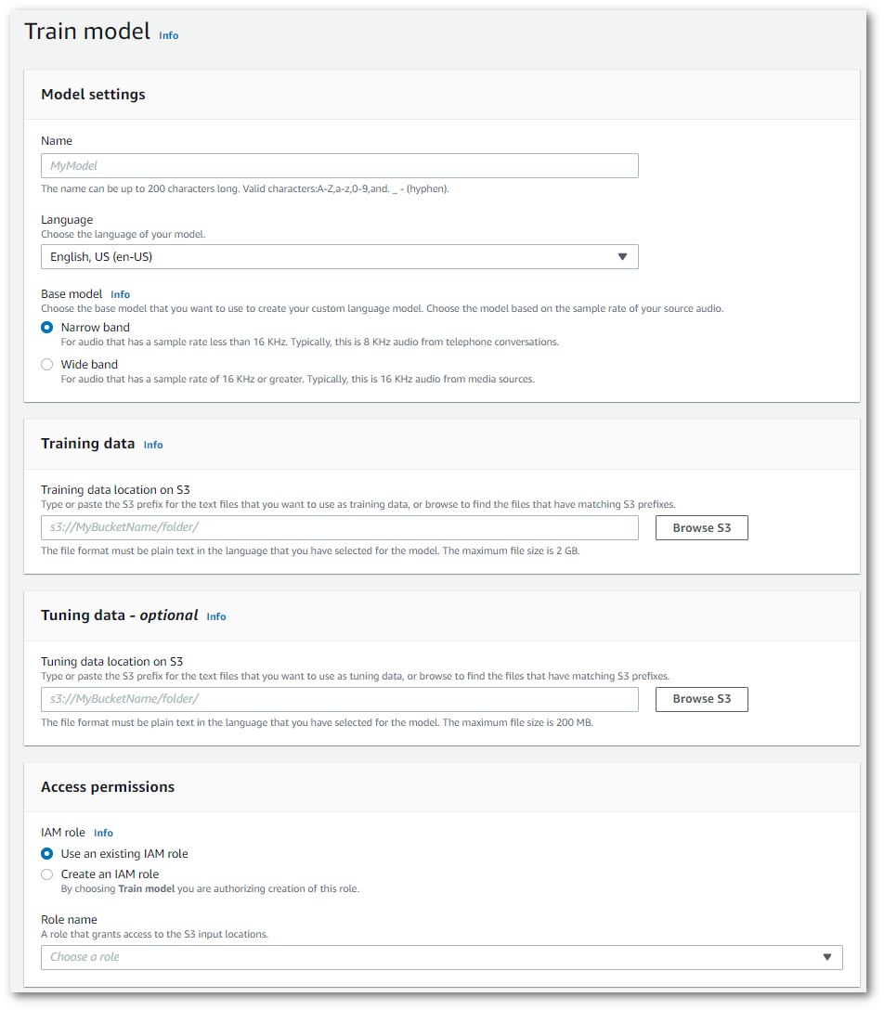Click the model Name input field
Viewport: 884px width, 1010px height.
339,165
